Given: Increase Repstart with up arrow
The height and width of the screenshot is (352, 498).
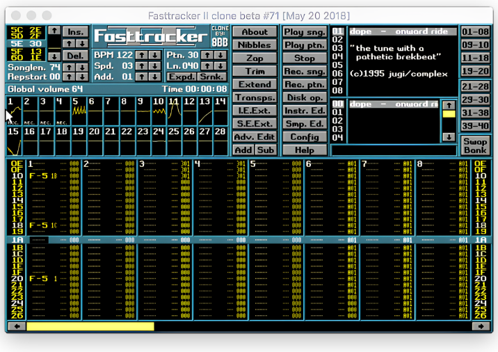Looking at the screenshot, I should 69,77.
